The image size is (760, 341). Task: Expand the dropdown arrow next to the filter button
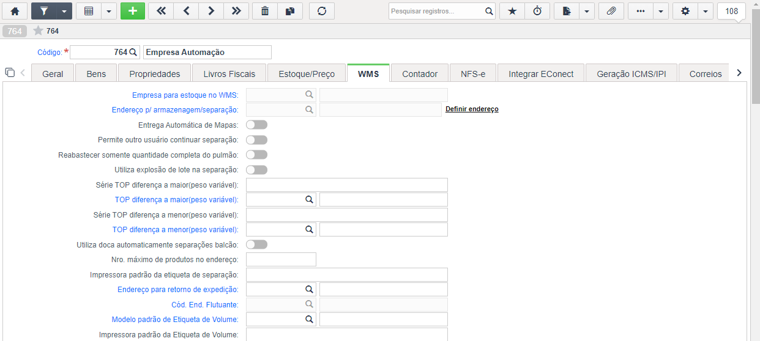(64, 11)
